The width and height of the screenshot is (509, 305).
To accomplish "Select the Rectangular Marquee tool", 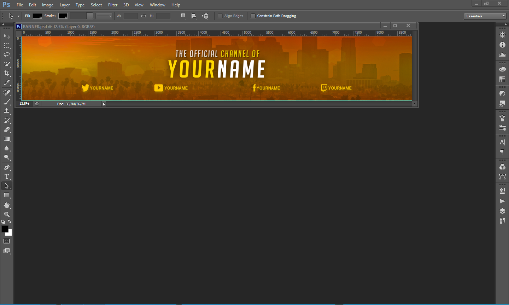I will pyautogui.click(x=7, y=46).
